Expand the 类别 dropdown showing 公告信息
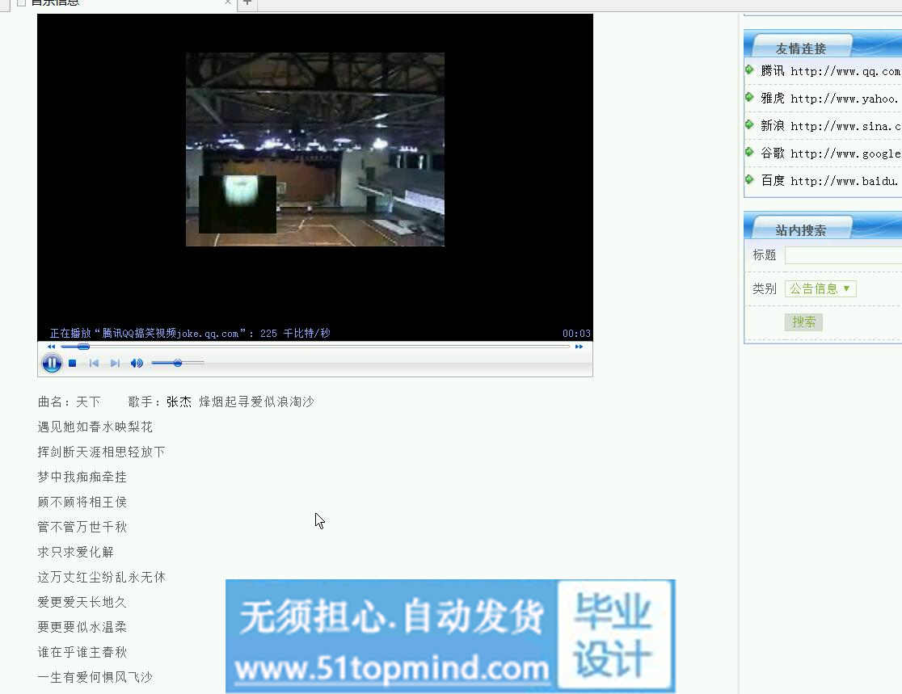The height and width of the screenshot is (694, 902). pos(820,288)
